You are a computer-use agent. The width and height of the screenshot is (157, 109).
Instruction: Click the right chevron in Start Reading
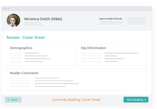(x=145, y=100)
